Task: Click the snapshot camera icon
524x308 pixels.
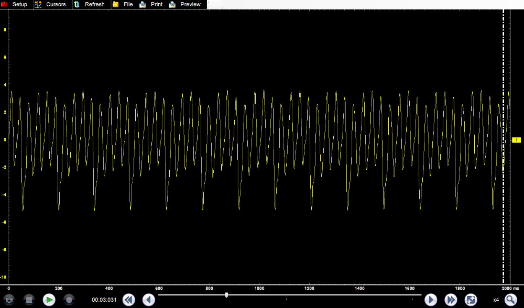Action: pyautogui.click(x=9, y=300)
